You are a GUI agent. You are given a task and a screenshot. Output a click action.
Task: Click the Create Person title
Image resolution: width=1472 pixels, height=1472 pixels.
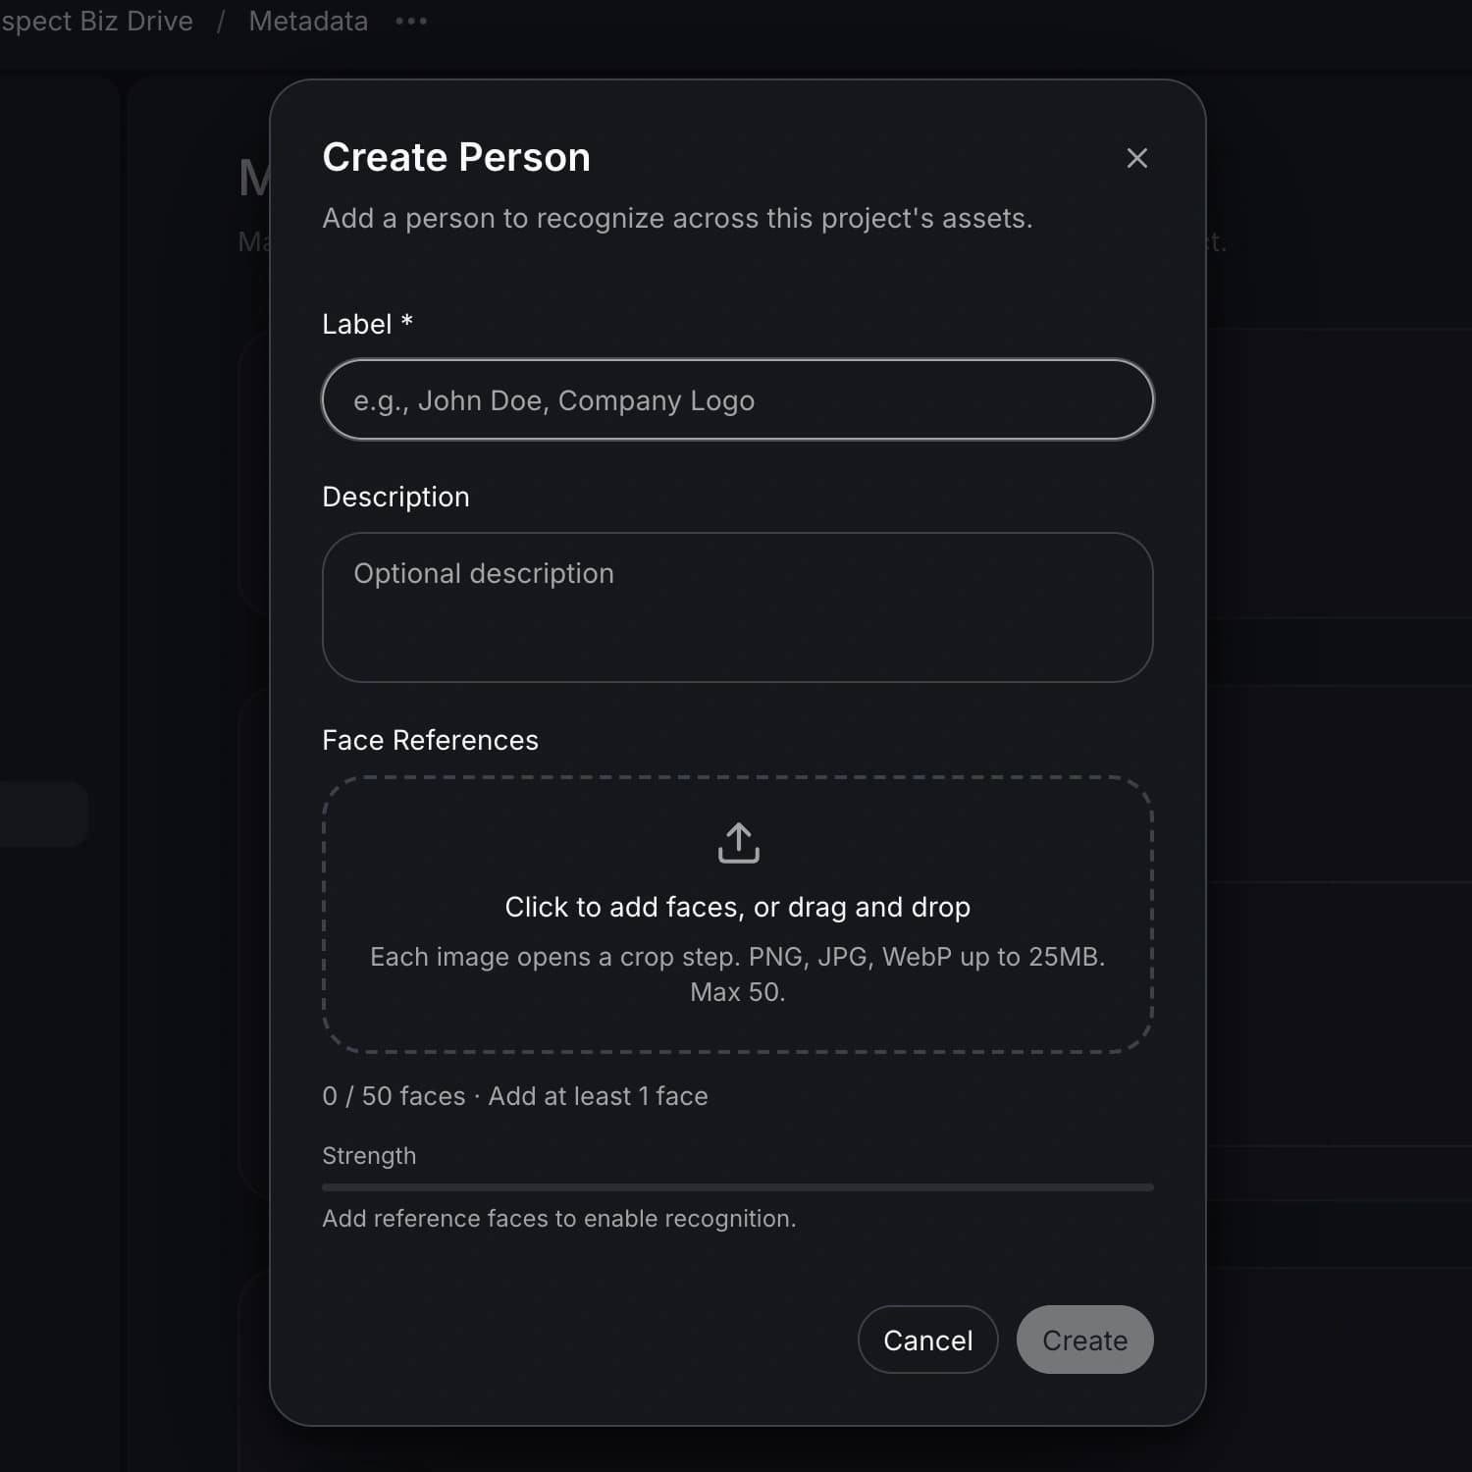tap(456, 157)
